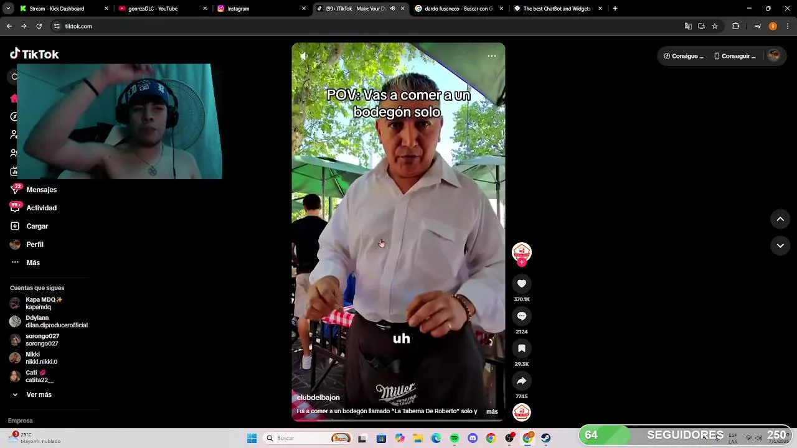Click the Consigue coins button
Screen dimensions: 797x448
[684, 56]
